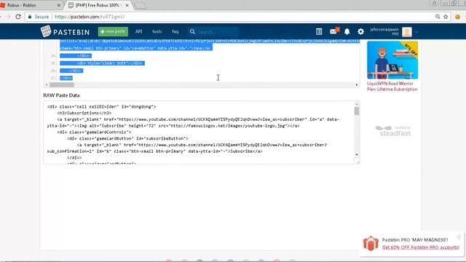
Task: Click the jefersonaqawin username
Action: (x=384, y=30)
